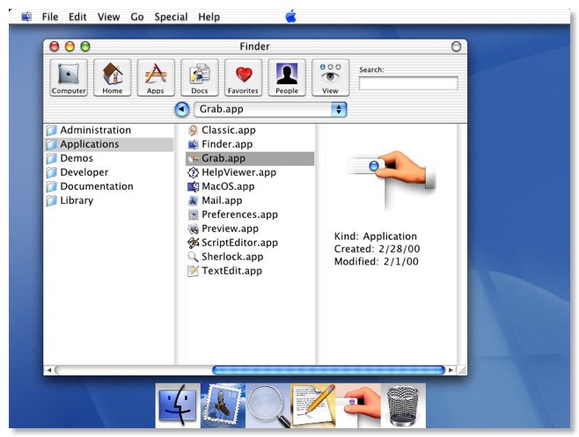The height and width of the screenshot is (437, 579).
Task: Open Apps from the Finder toolbar
Action: coord(156,77)
